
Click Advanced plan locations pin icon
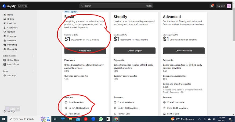pyautogui.click(x=164, y=108)
